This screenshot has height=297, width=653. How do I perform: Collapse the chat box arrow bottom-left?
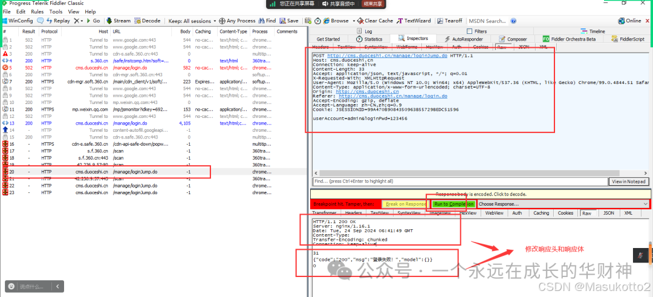click(x=57, y=286)
